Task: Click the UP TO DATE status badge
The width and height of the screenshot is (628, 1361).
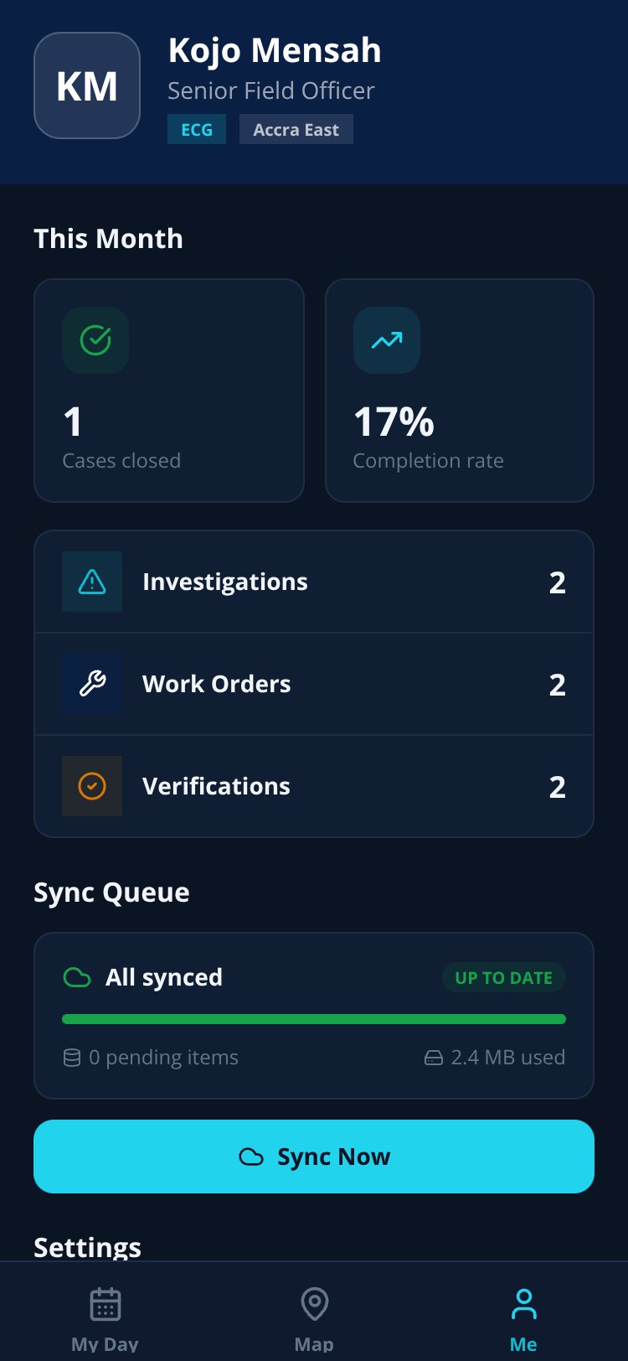Action: (x=504, y=977)
